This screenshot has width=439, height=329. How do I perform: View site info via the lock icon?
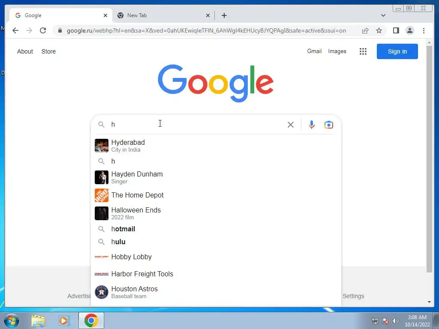click(60, 30)
